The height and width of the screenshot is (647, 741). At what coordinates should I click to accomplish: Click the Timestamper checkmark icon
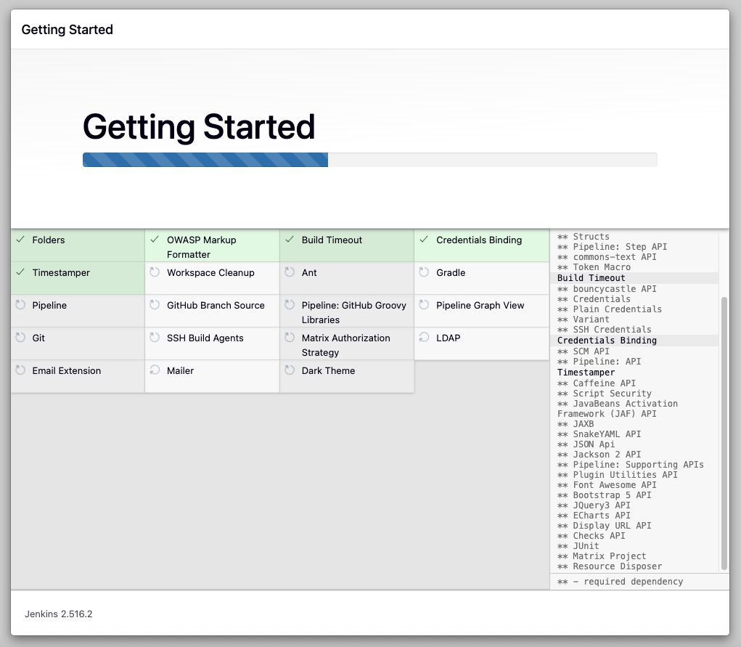pyautogui.click(x=20, y=272)
